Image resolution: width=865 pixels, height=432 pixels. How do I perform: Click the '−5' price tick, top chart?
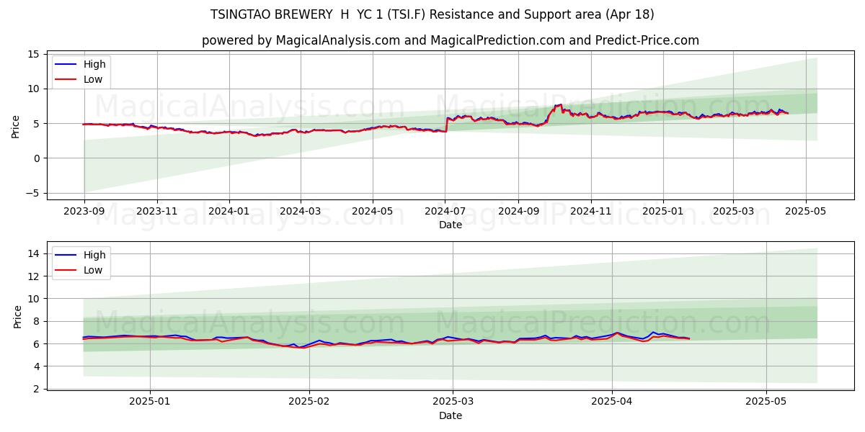(x=33, y=193)
